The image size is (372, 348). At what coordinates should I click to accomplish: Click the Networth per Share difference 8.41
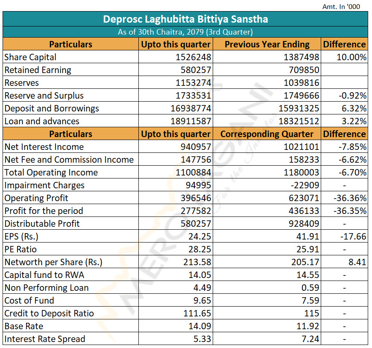point(357,262)
